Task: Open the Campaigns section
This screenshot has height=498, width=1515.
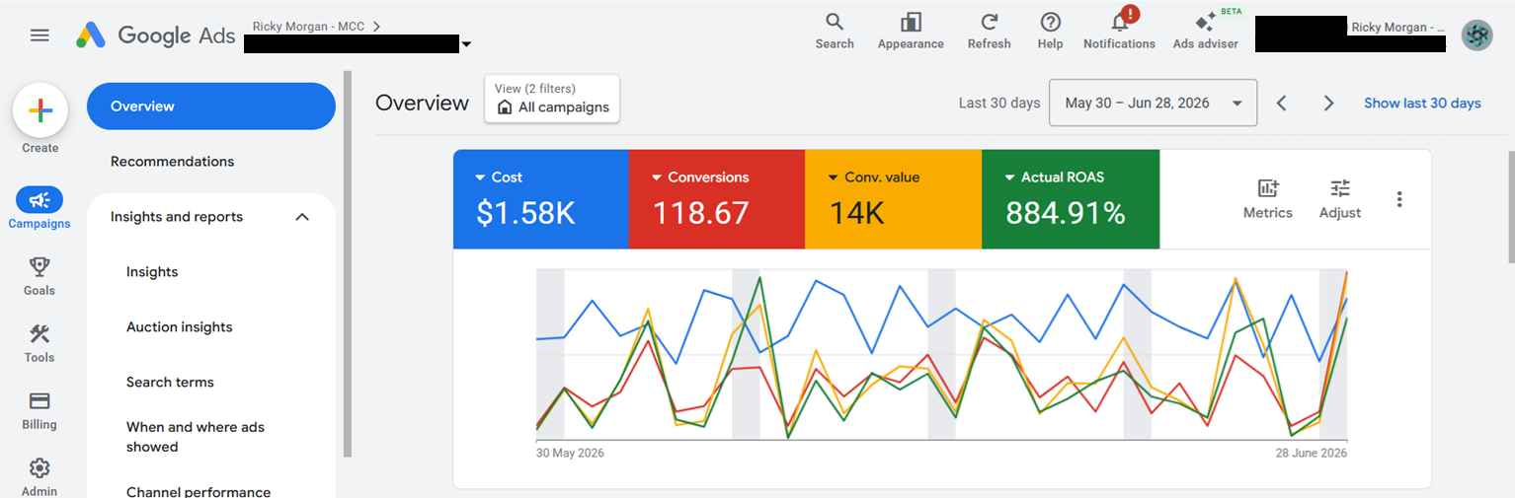Action: point(40,209)
